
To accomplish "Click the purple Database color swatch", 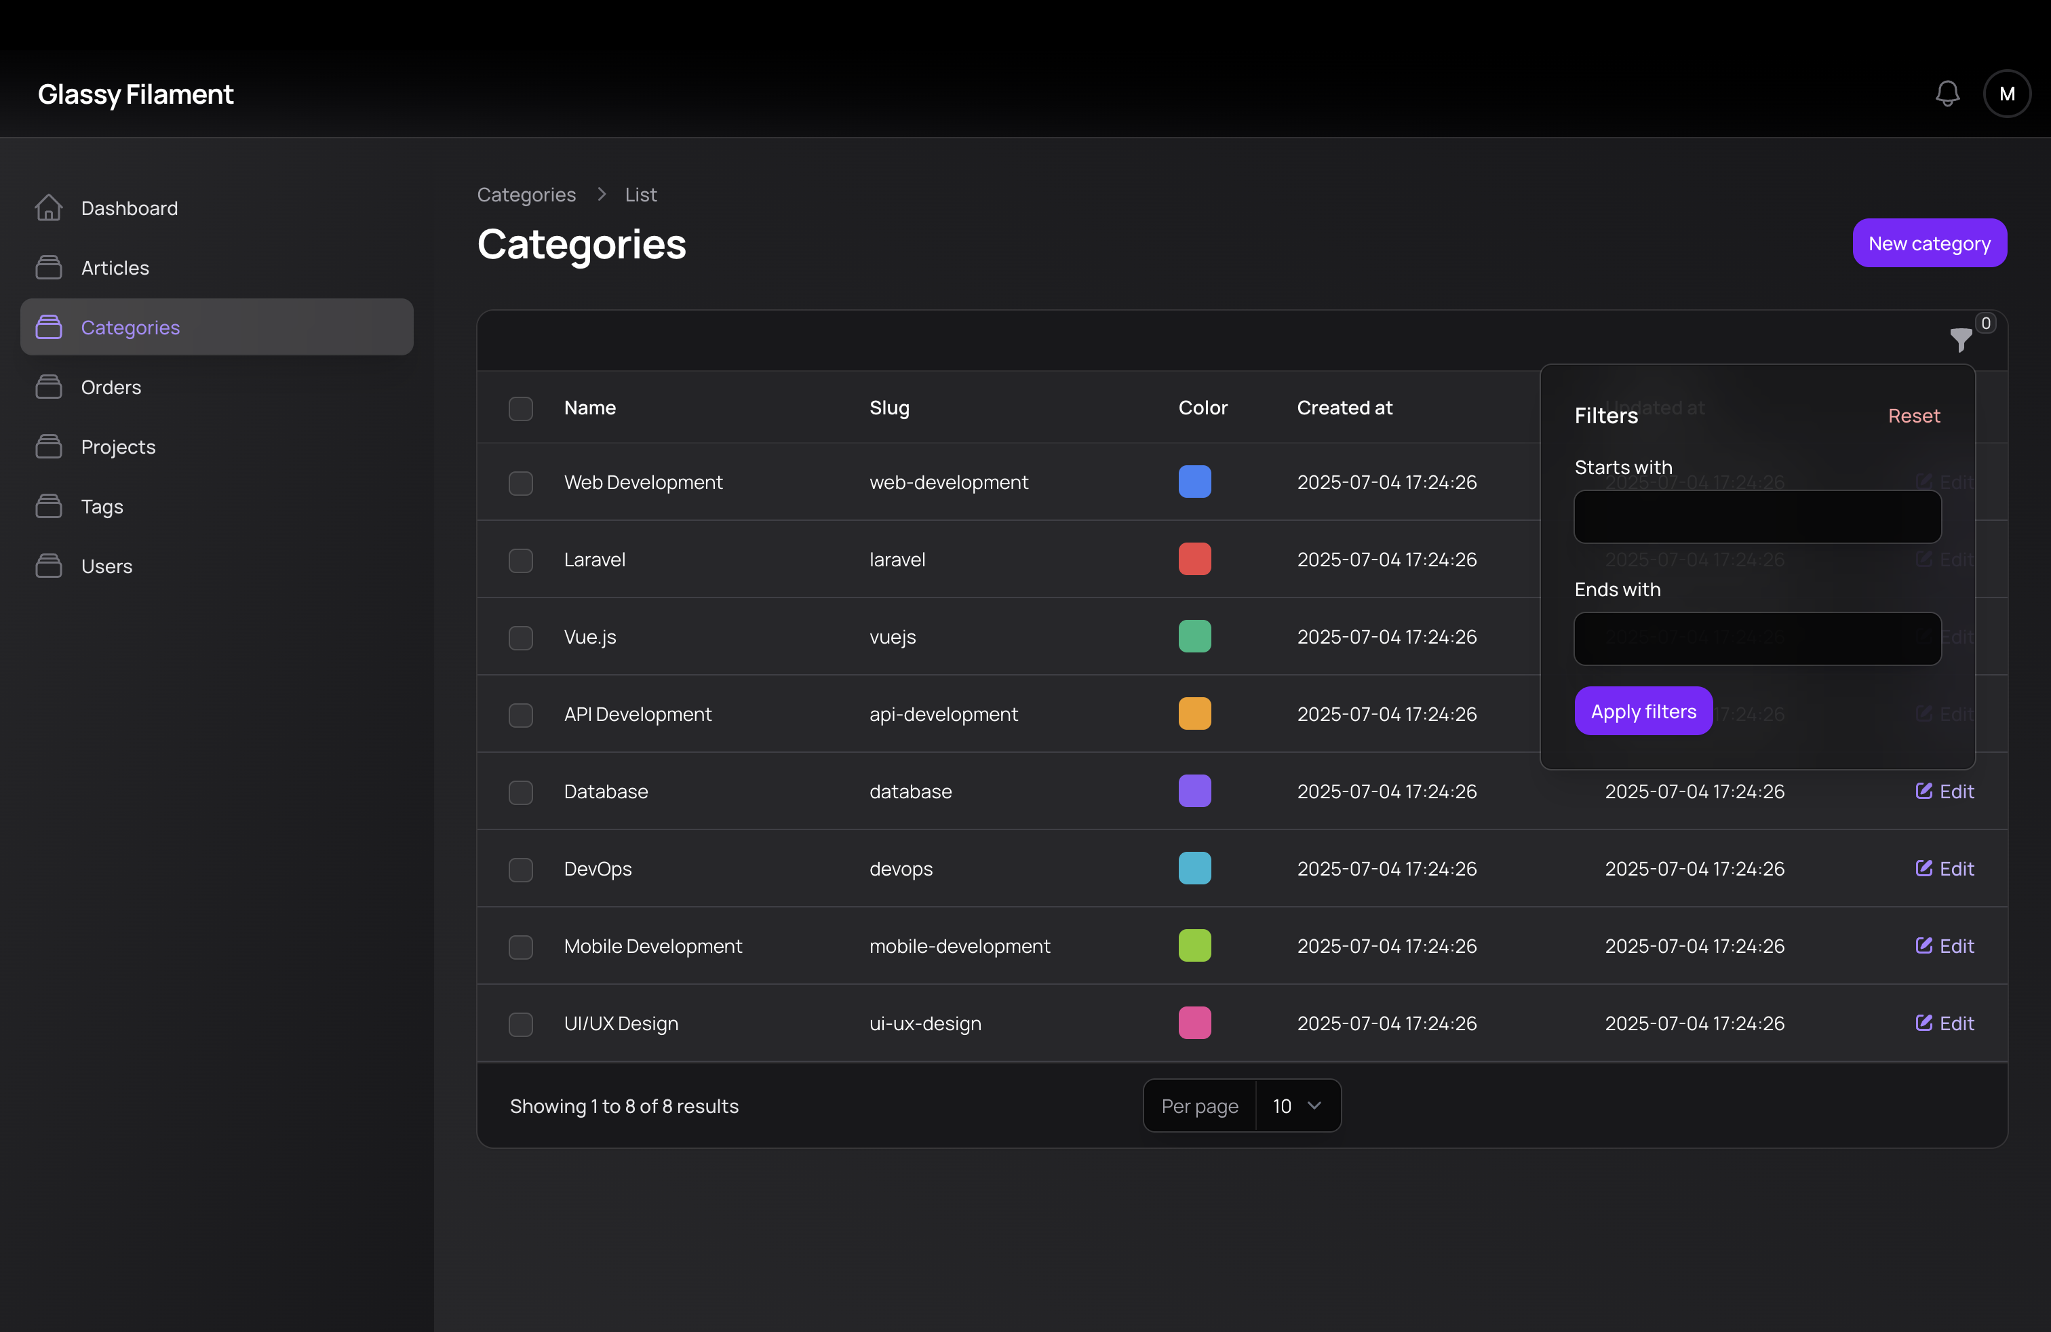I will pos(1194,791).
